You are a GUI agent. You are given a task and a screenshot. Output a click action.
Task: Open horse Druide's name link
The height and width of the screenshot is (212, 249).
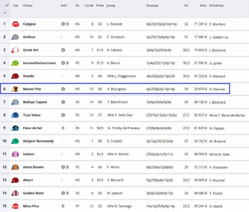click(x=28, y=76)
